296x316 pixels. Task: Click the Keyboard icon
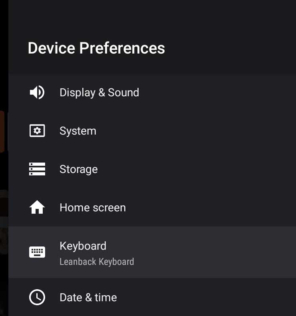coord(37,252)
